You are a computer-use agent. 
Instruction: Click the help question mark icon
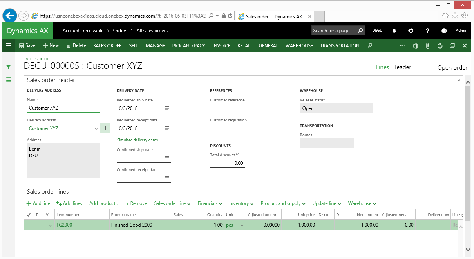[x=427, y=31]
